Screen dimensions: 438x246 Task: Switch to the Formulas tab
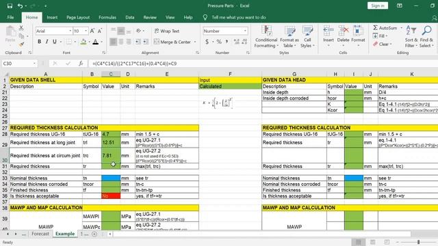tap(107, 17)
